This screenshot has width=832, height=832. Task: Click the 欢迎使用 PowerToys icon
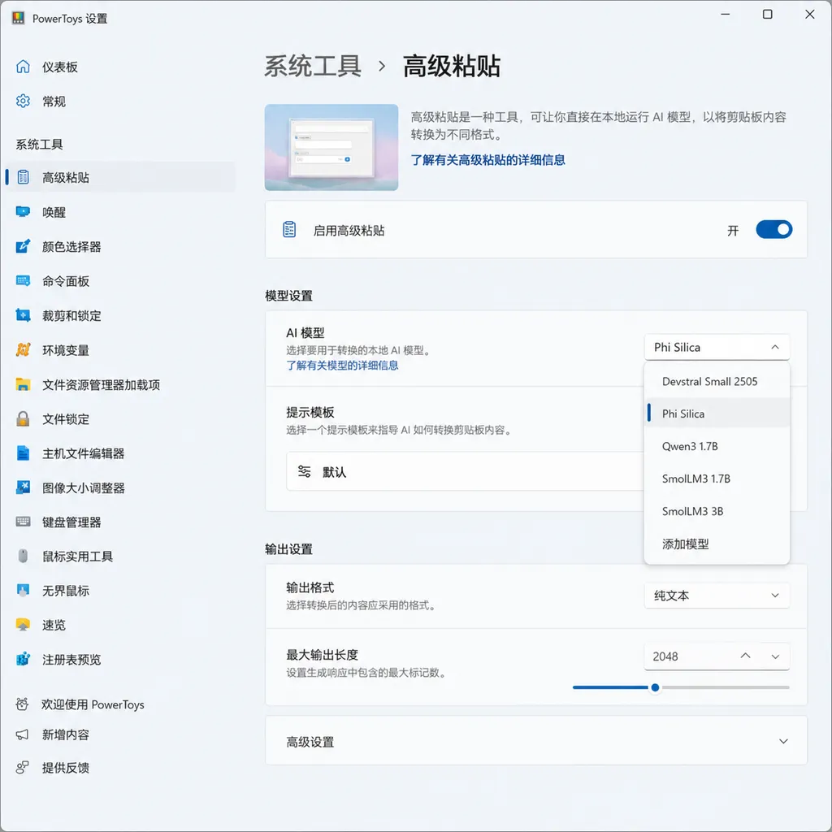point(22,704)
